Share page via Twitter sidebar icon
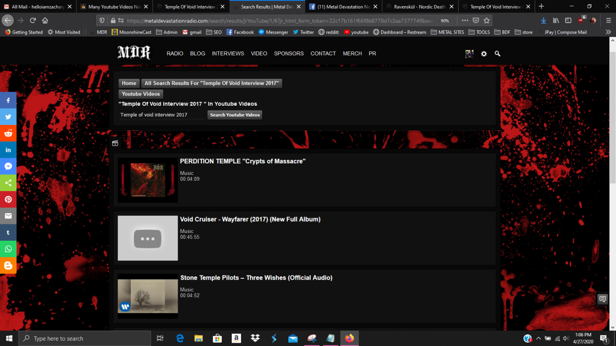This screenshot has width=616, height=346. coord(8,117)
